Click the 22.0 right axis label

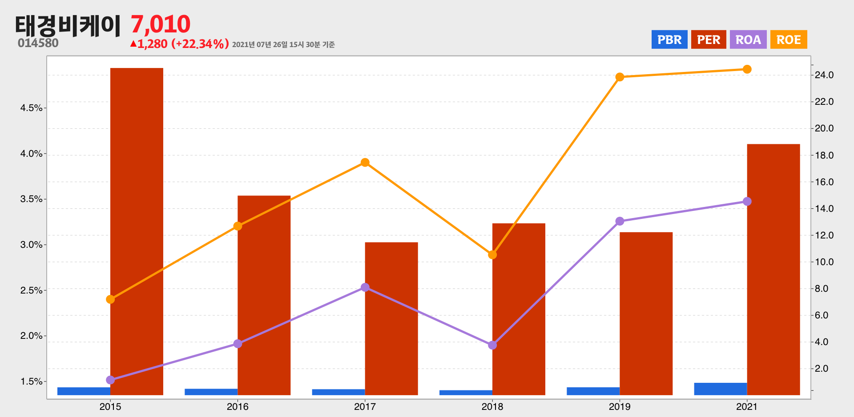(824, 102)
